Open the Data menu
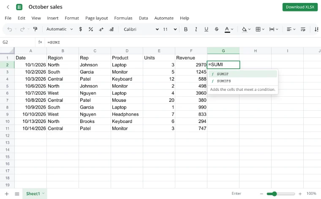Image resolution: width=321 pixels, height=199 pixels. (x=143, y=18)
